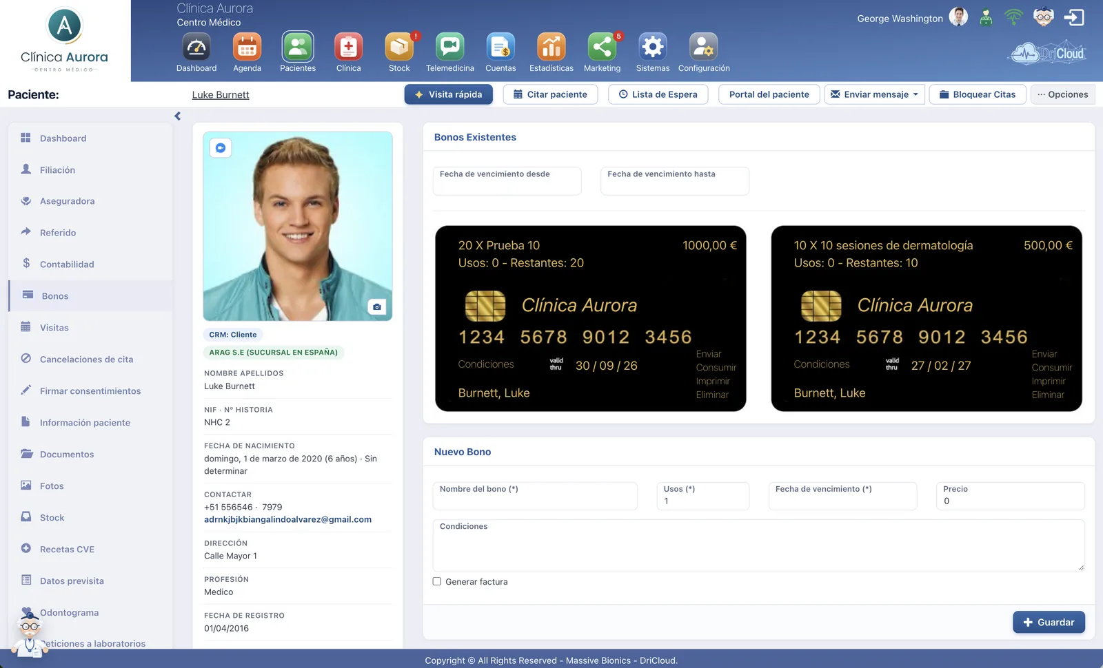The image size is (1103, 668).
Task: Open the Agenda calendar icon
Action: click(247, 48)
